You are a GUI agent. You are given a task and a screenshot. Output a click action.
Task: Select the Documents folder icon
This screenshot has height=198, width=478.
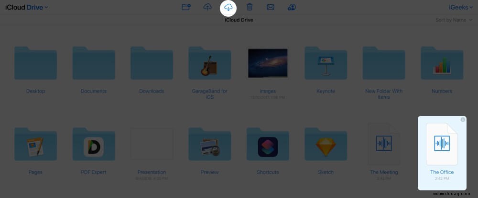pos(94,63)
